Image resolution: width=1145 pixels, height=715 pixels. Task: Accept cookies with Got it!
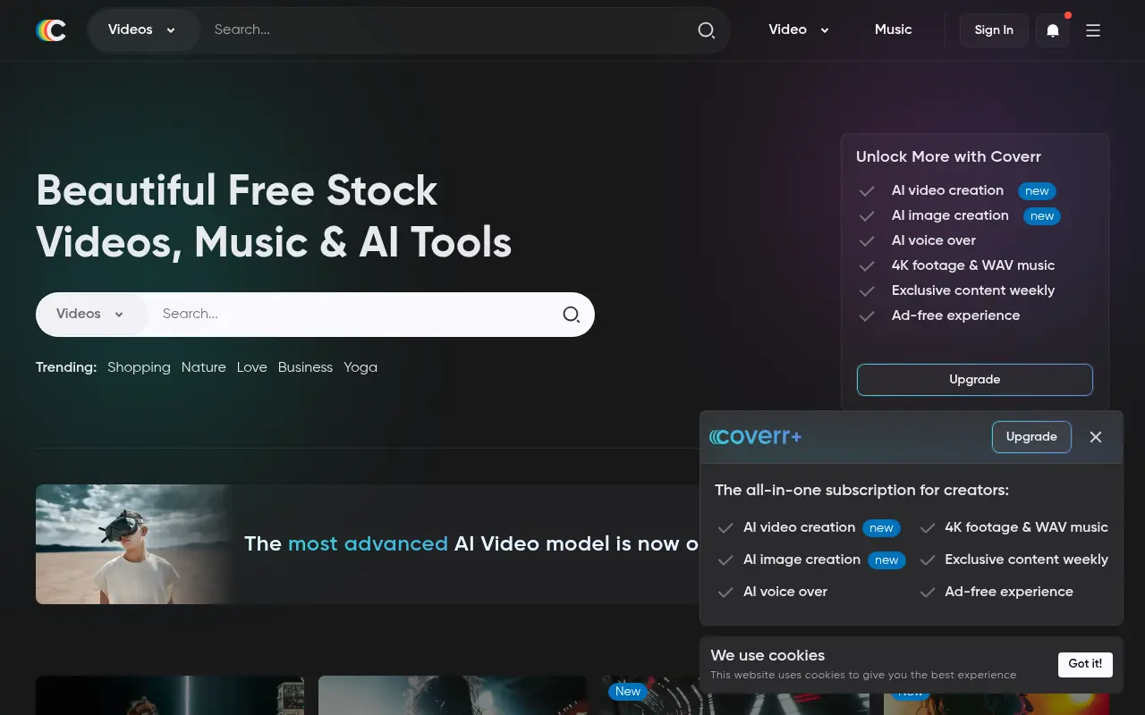1085,664
